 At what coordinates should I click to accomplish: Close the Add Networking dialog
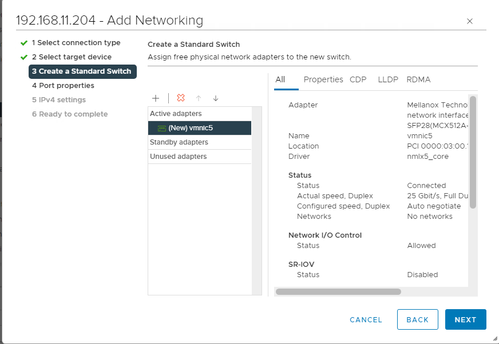tap(470, 21)
